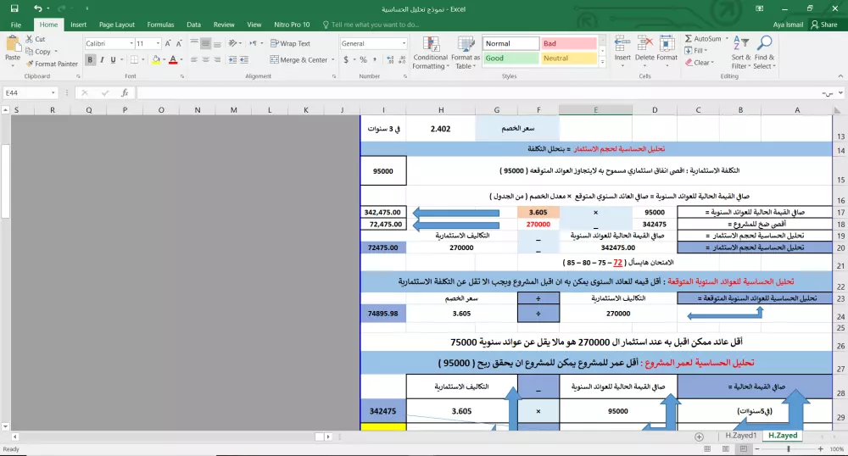Click Increase Decimal icon
The height and width of the screenshot is (456, 848).
390,59
